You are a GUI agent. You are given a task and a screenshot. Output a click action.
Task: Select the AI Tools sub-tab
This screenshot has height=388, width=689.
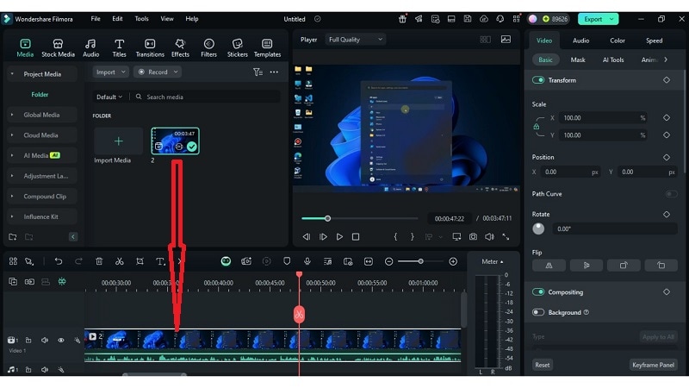point(613,59)
